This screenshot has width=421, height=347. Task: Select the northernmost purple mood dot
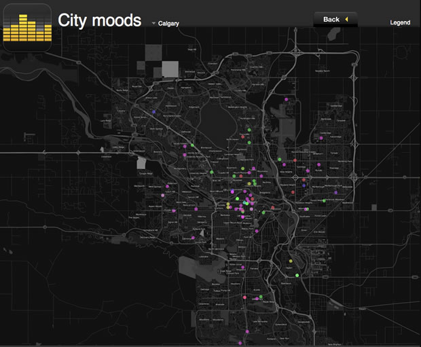287,99
